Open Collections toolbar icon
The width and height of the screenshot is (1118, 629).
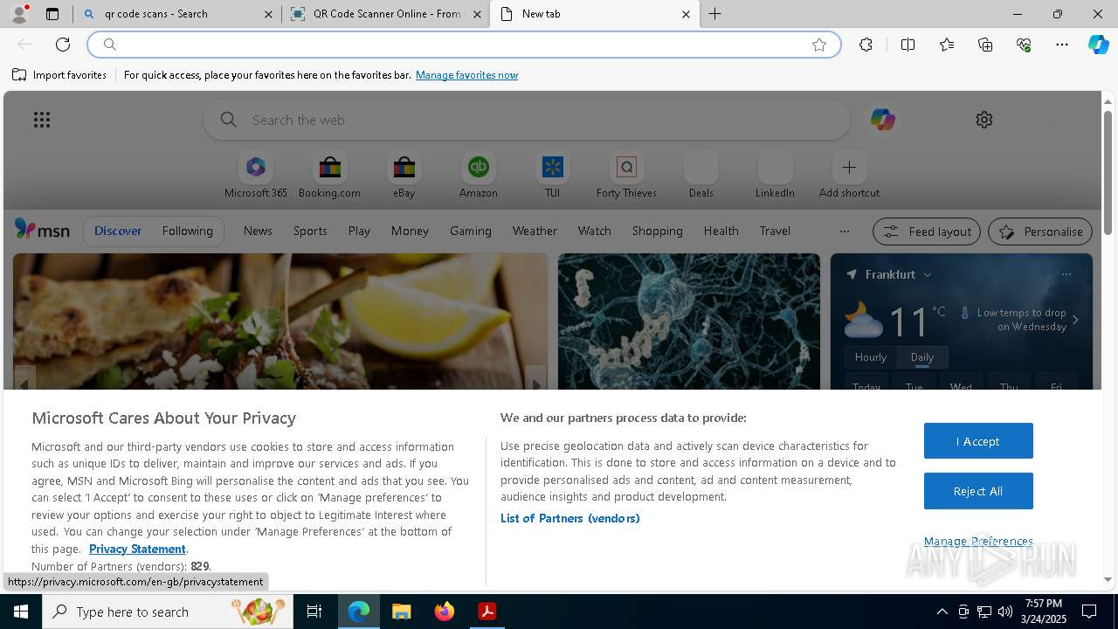pyautogui.click(x=985, y=45)
